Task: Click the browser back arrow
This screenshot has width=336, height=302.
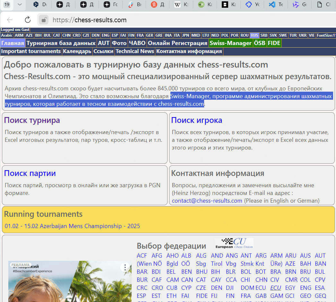Action: coord(10,20)
